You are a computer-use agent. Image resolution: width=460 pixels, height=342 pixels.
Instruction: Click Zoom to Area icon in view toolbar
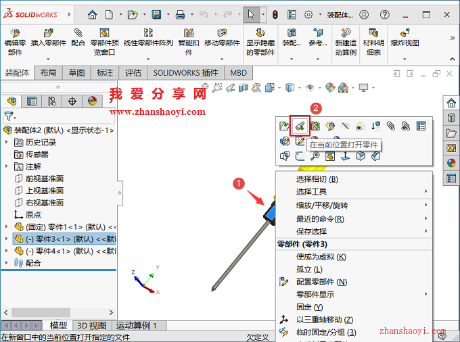[x=217, y=88]
